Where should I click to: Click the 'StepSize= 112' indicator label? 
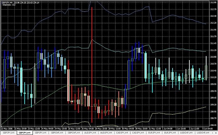(x=9, y=5)
